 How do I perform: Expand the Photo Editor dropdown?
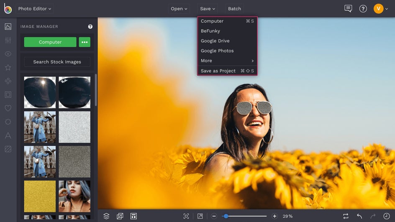[x=35, y=8]
